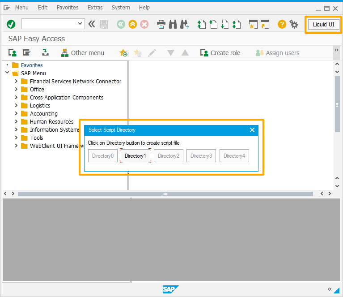The image size is (343, 297).
Task: Click the horizontal scrollbar thumb
Action: click(x=165, y=194)
